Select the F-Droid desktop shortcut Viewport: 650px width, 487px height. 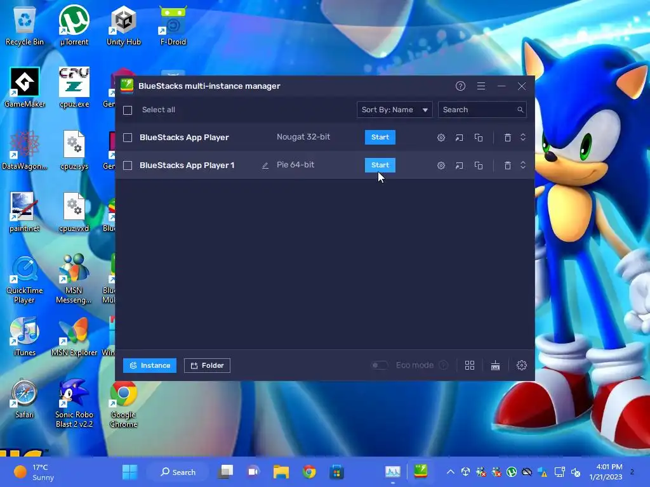pyautogui.click(x=173, y=25)
